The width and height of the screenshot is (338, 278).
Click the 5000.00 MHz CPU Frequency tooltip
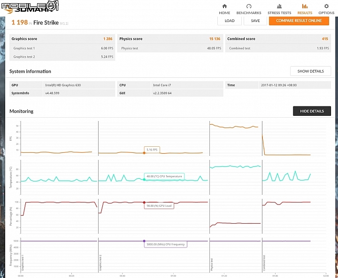(166, 244)
